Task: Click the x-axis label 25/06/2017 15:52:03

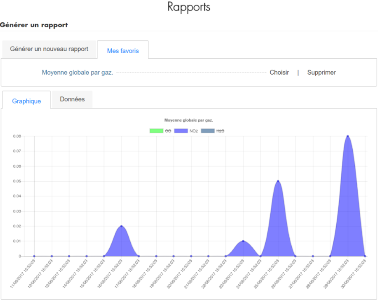Action: [x=267, y=274]
